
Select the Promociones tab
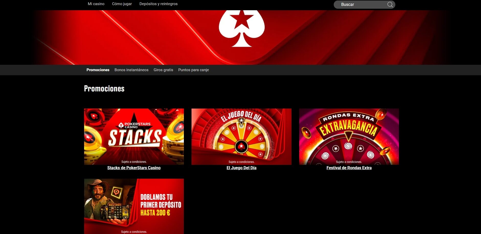click(98, 70)
